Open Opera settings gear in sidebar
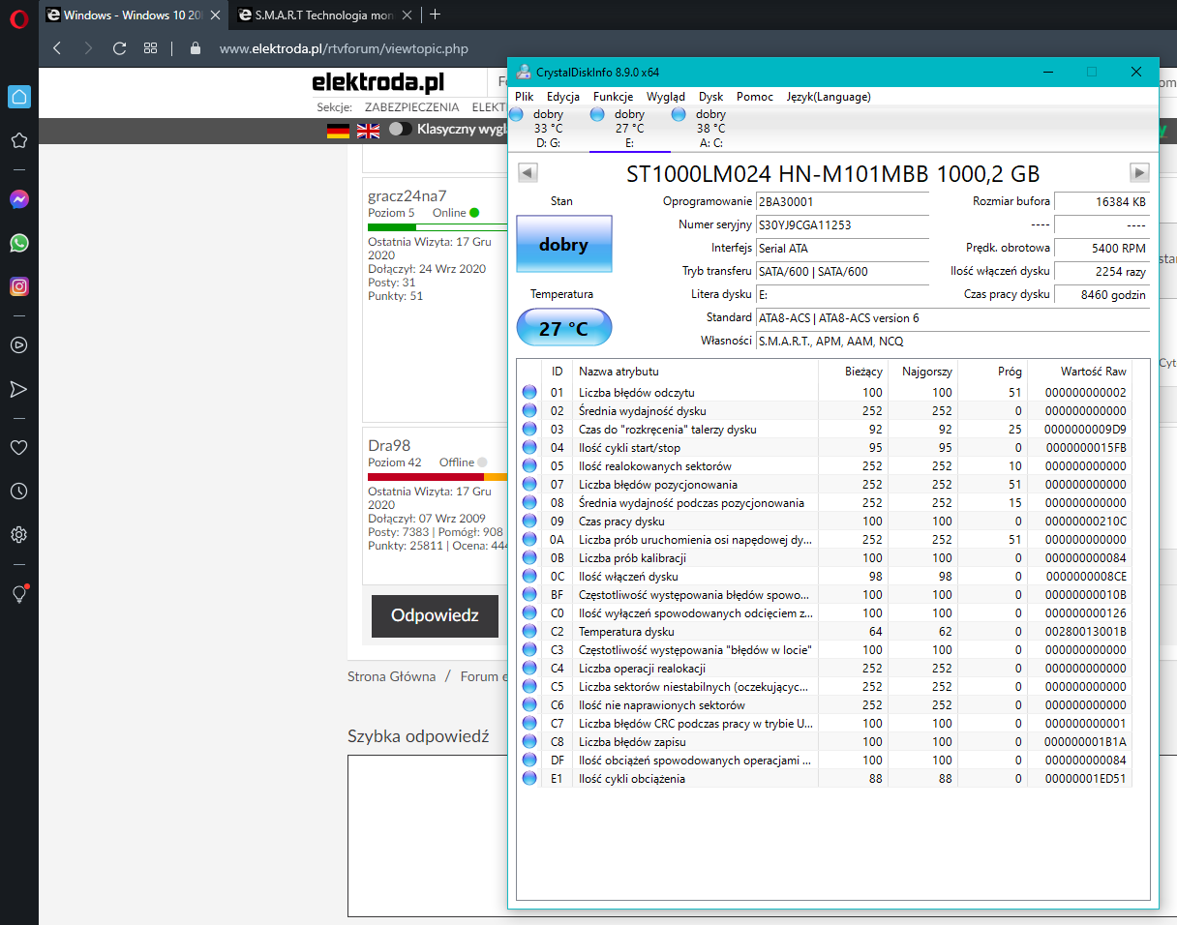 pyautogui.click(x=18, y=535)
